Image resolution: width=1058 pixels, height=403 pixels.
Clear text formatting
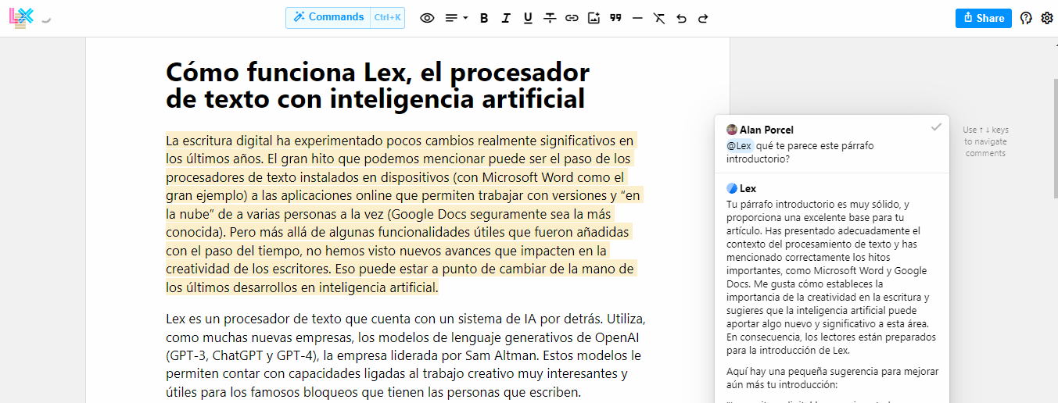[659, 18]
